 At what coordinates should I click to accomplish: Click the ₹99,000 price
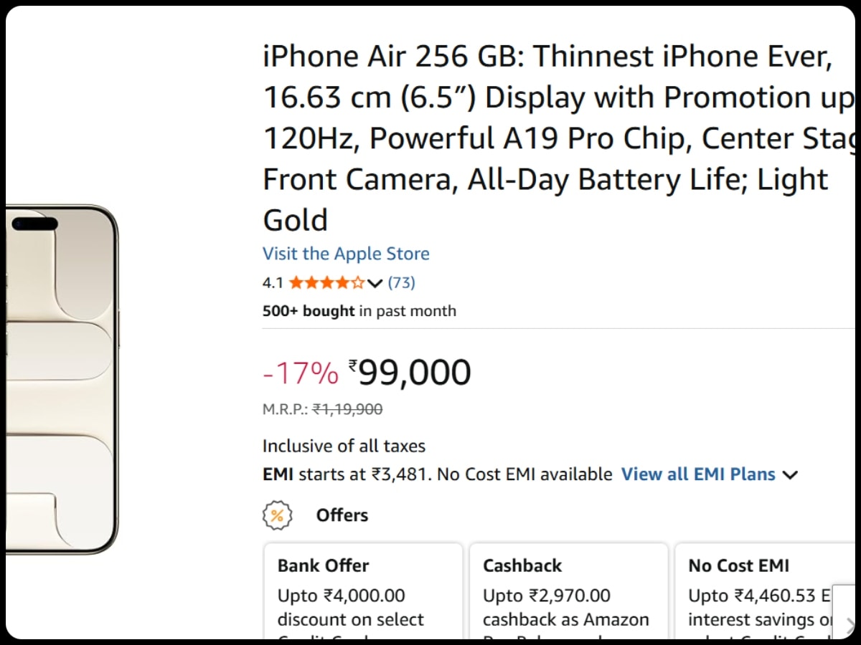tap(410, 373)
